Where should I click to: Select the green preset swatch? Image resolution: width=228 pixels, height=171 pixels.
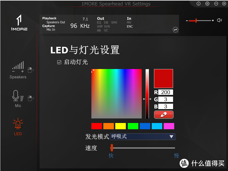click(133, 126)
